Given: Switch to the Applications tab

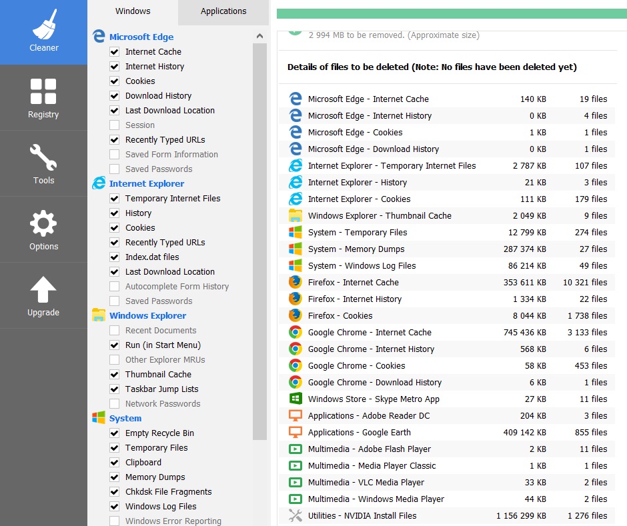Looking at the screenshot, I should coord(223,11).
